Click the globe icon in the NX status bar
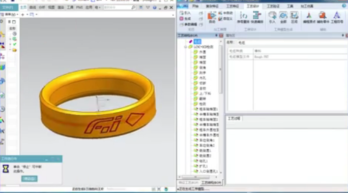 (166, 189)
